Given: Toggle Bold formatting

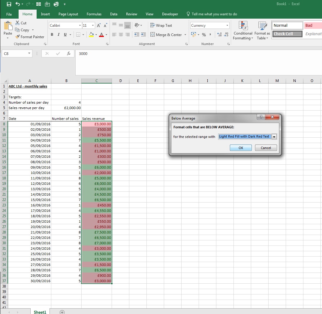Looking at the screenshot, I should (x=52, y=35).
